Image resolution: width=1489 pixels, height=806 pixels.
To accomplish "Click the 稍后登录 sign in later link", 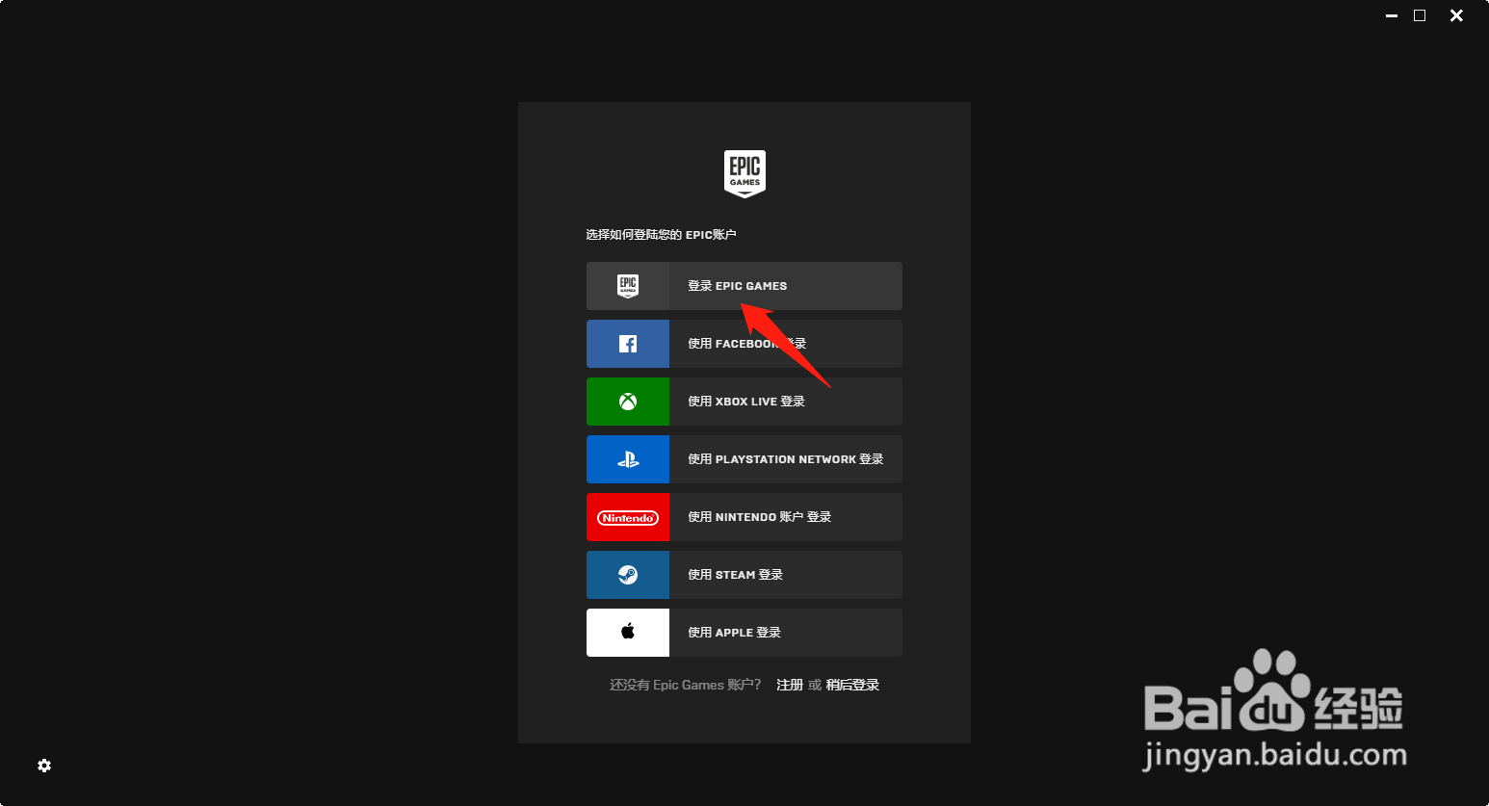I will (x=852, y=685).
